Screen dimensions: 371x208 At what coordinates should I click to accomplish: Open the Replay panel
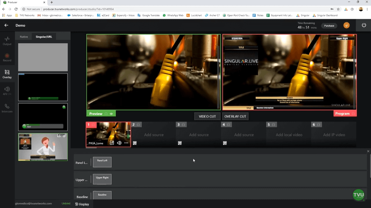click(x=82, y=204)
